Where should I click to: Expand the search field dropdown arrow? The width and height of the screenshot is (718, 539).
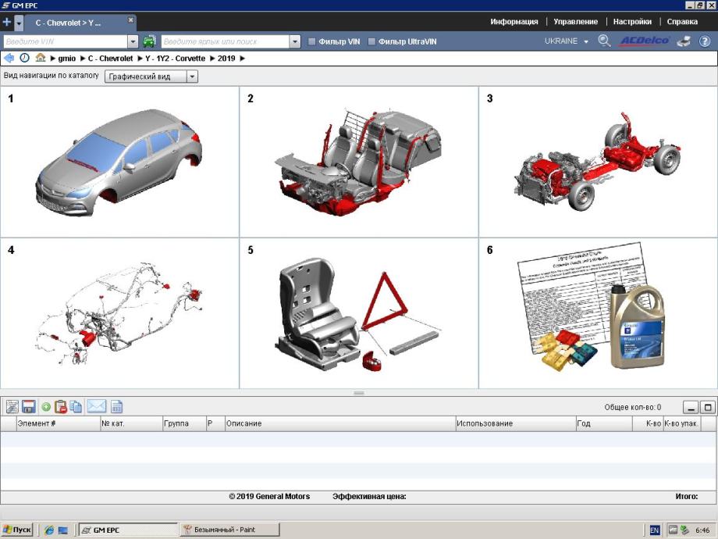295,41
